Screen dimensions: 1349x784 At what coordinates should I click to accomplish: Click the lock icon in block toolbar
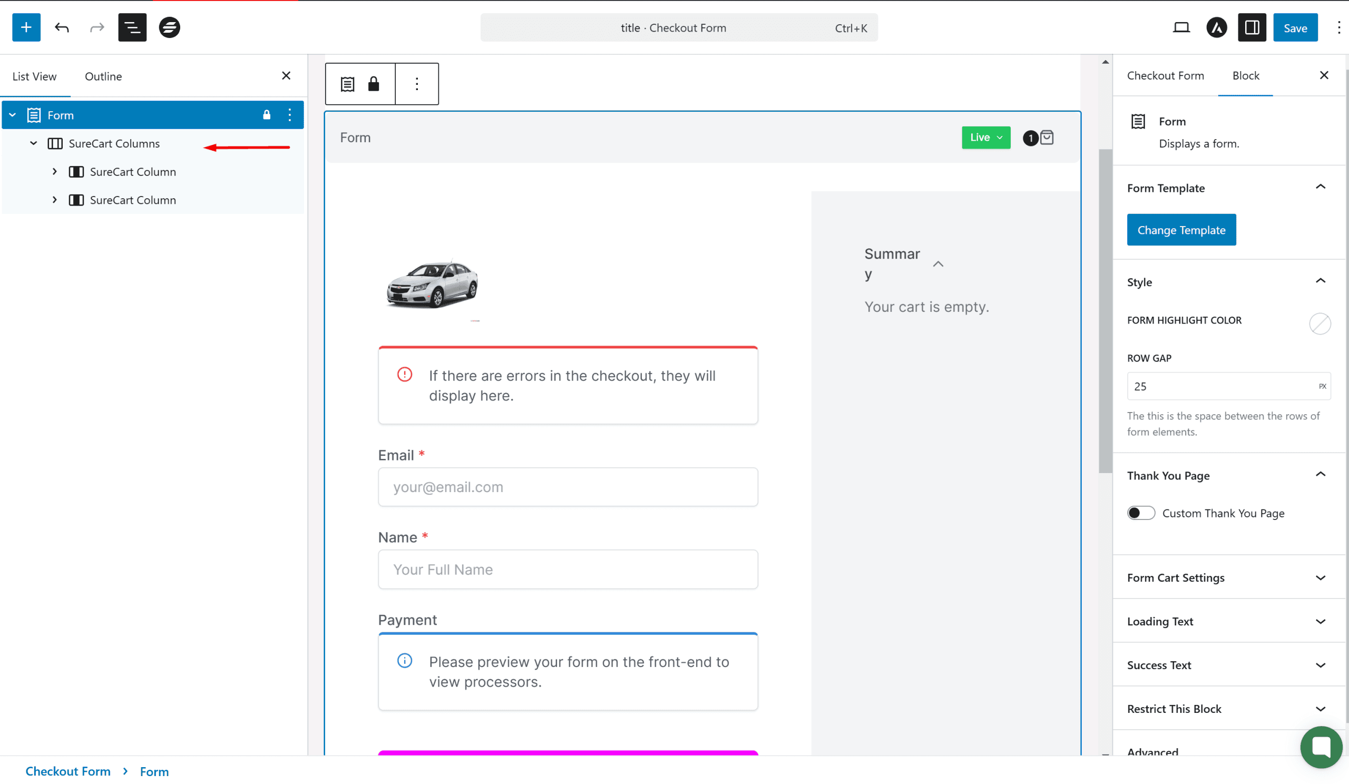[373, 84]
